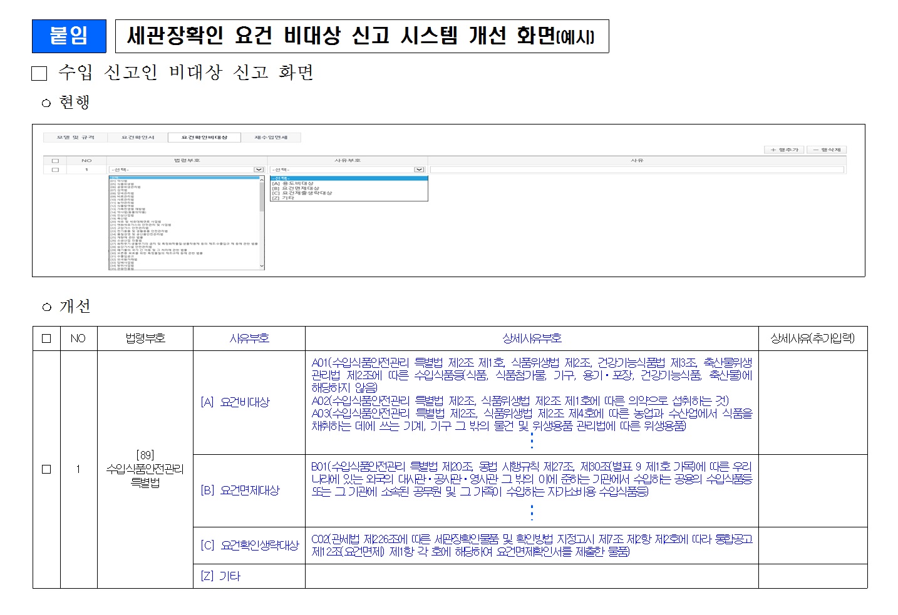Click the 상세사유부호 column header
Screen dimensions: 898x615
(x=532, y=338)
